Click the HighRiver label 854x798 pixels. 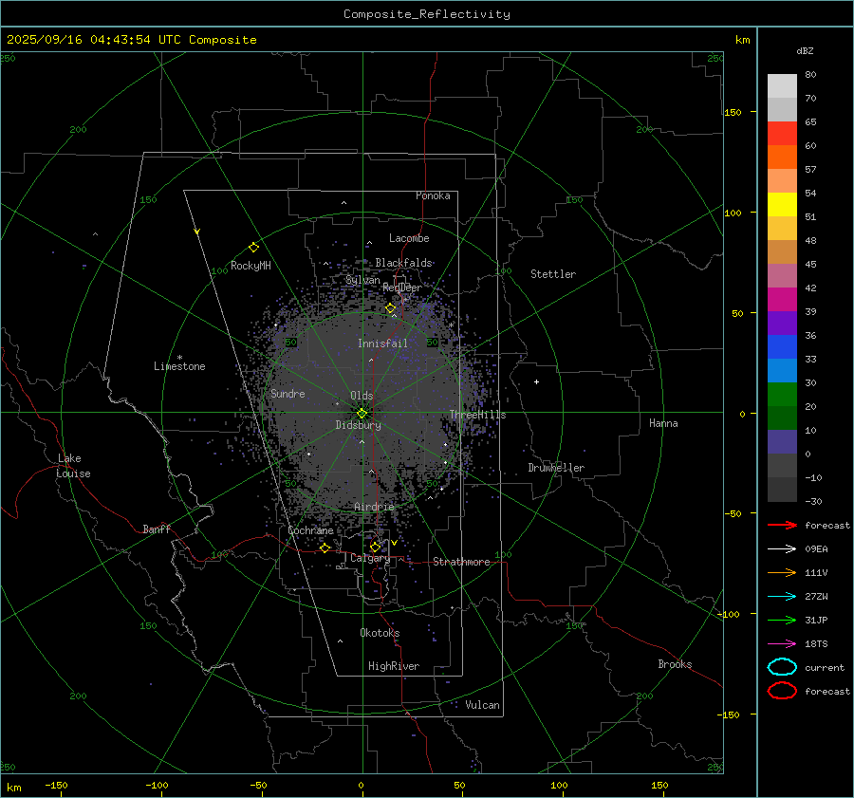click(394, 666)
